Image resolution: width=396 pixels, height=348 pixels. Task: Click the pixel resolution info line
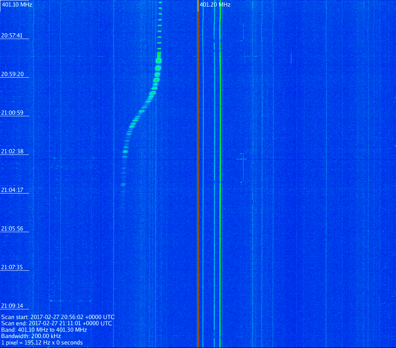pyautogui.click(x=42, y=343)
